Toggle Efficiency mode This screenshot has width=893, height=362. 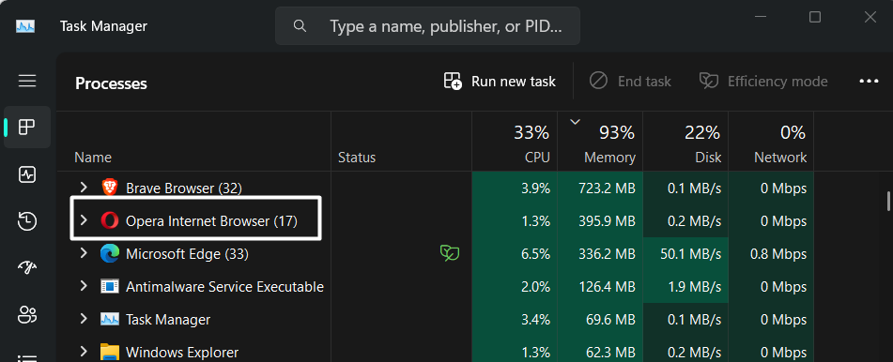pyautogui.click(x=763, y=82)
